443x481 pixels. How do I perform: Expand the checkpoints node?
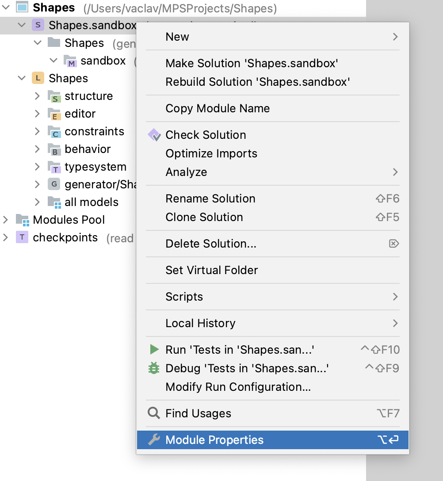point(6,237)
